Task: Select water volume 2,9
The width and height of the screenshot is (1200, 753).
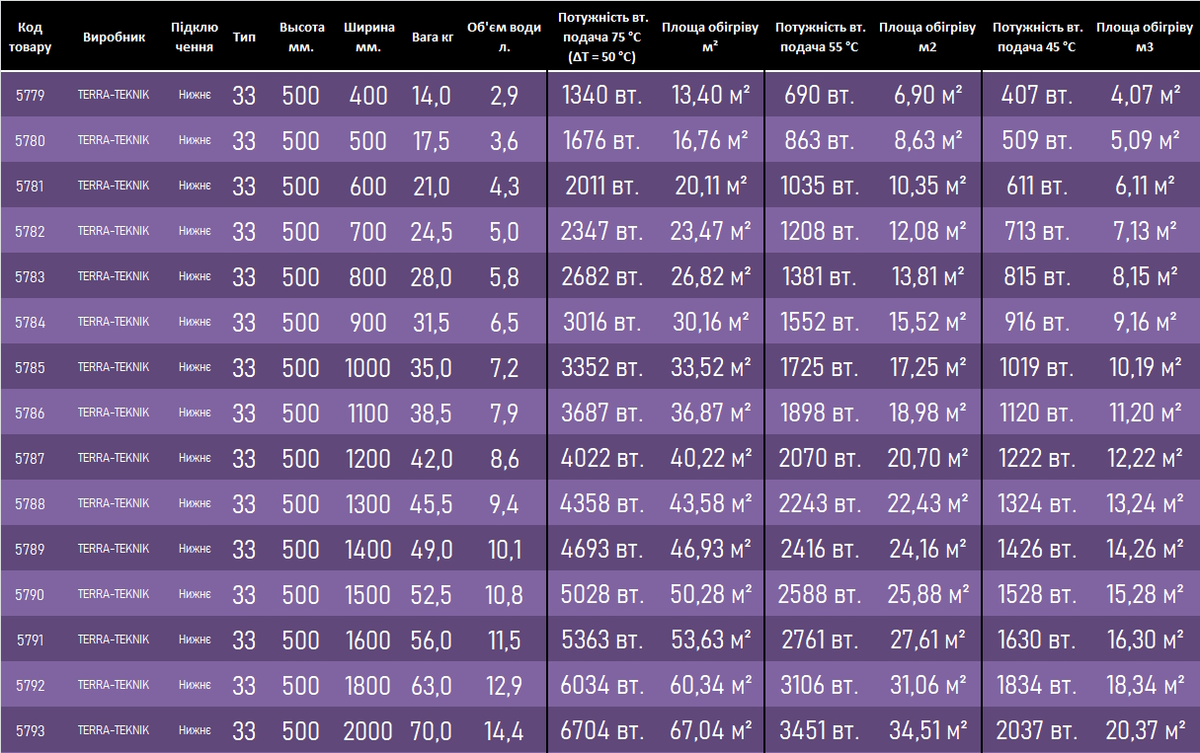Action: click(504, 96)
